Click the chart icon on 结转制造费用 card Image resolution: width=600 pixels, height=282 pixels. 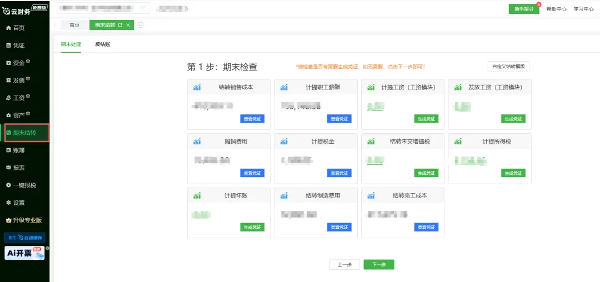[284, 196]
